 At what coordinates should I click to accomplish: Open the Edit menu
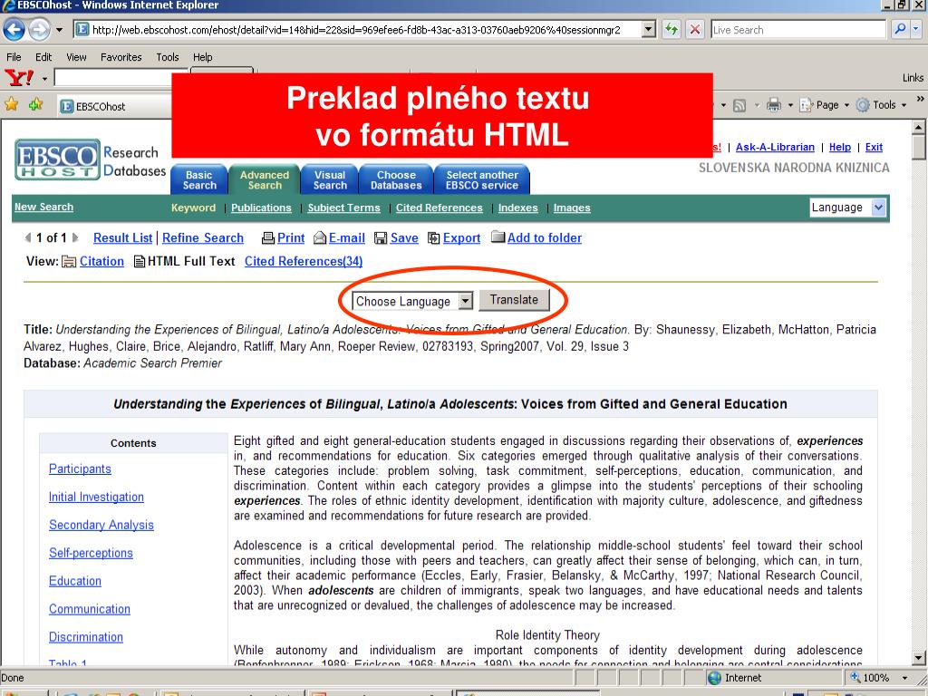pos(43,57)
